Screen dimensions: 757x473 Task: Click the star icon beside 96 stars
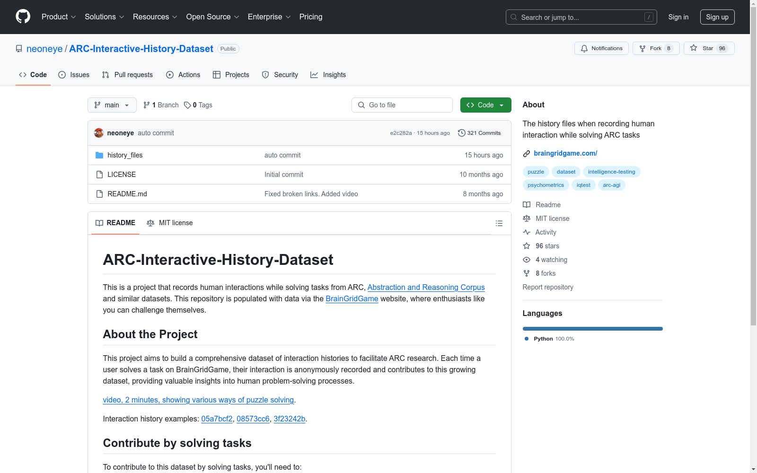click(x=527, y=246)
